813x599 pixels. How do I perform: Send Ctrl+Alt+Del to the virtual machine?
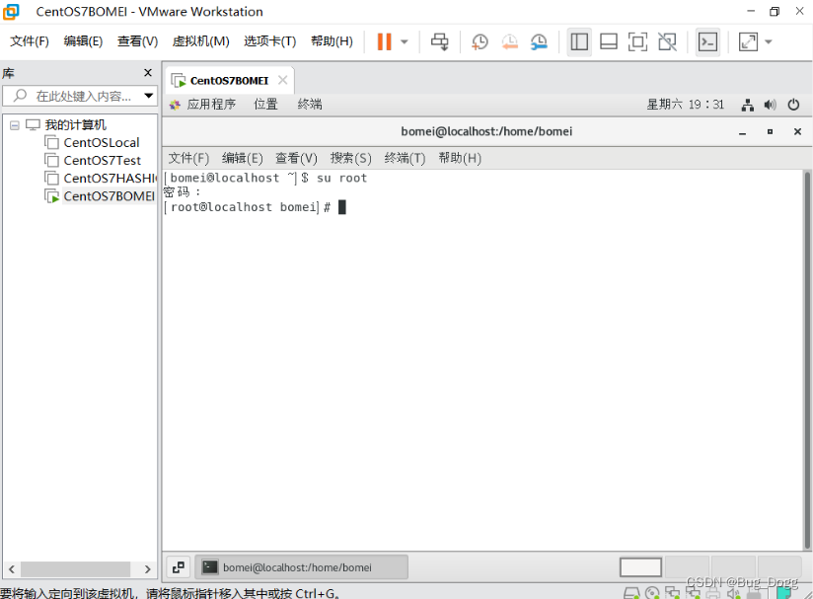(x=440, y=41)
